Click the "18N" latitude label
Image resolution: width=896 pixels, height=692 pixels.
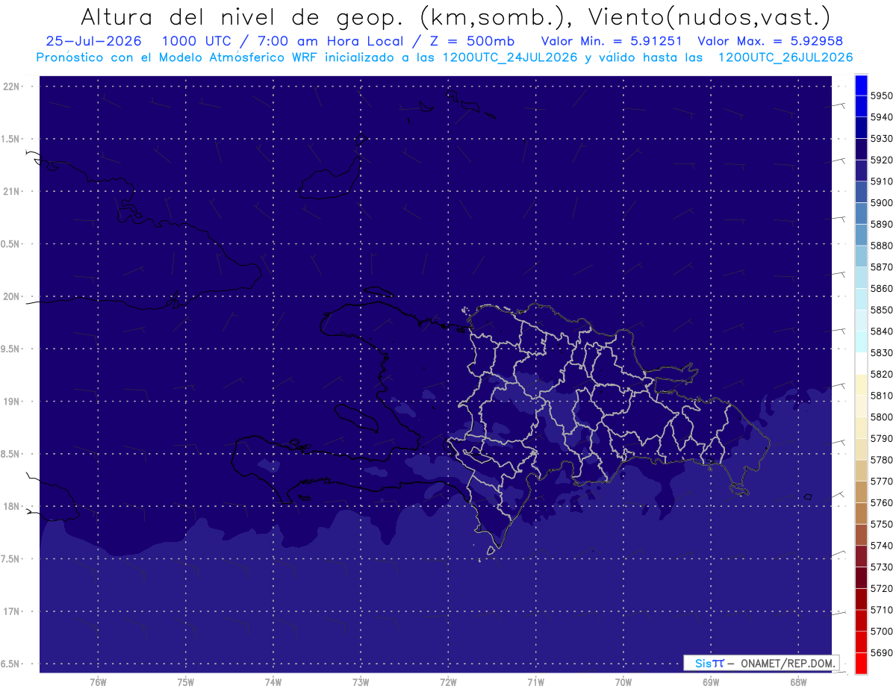[x=13, y=506]
